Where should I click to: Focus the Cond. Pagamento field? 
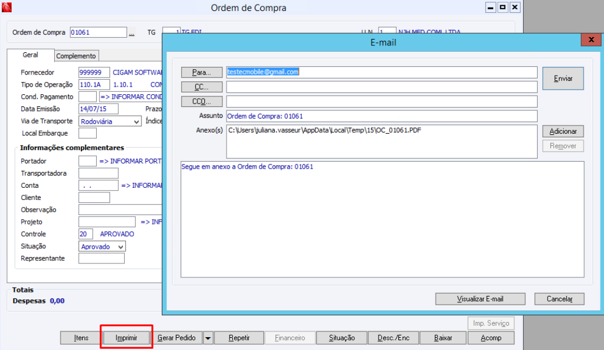coord(87,97)
